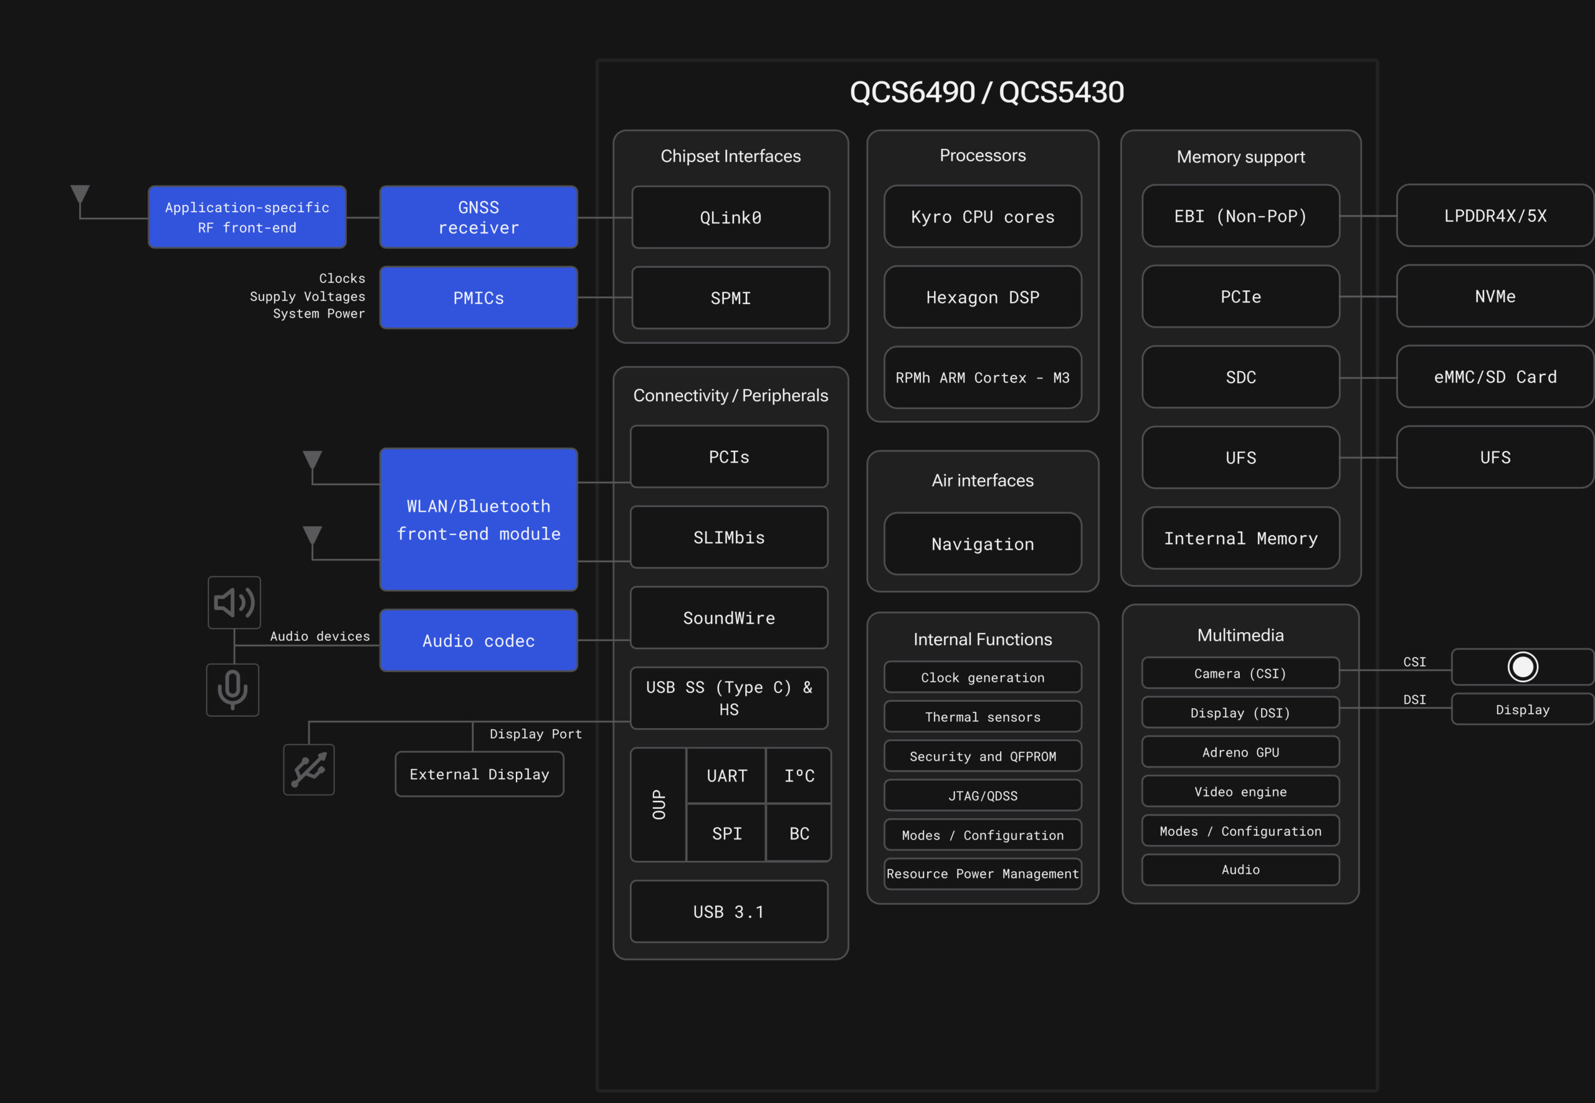Select the I²C cell

pos(799,775)
